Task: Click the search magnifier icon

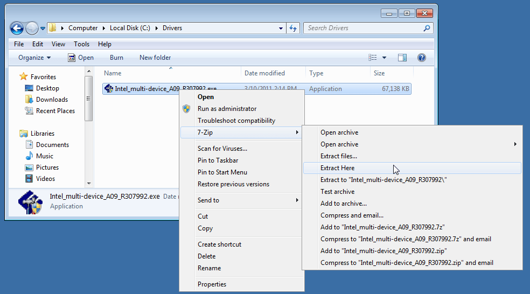Action: tap(427, 28)
